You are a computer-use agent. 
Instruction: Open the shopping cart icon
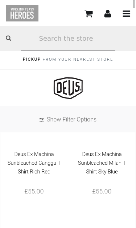89,14
